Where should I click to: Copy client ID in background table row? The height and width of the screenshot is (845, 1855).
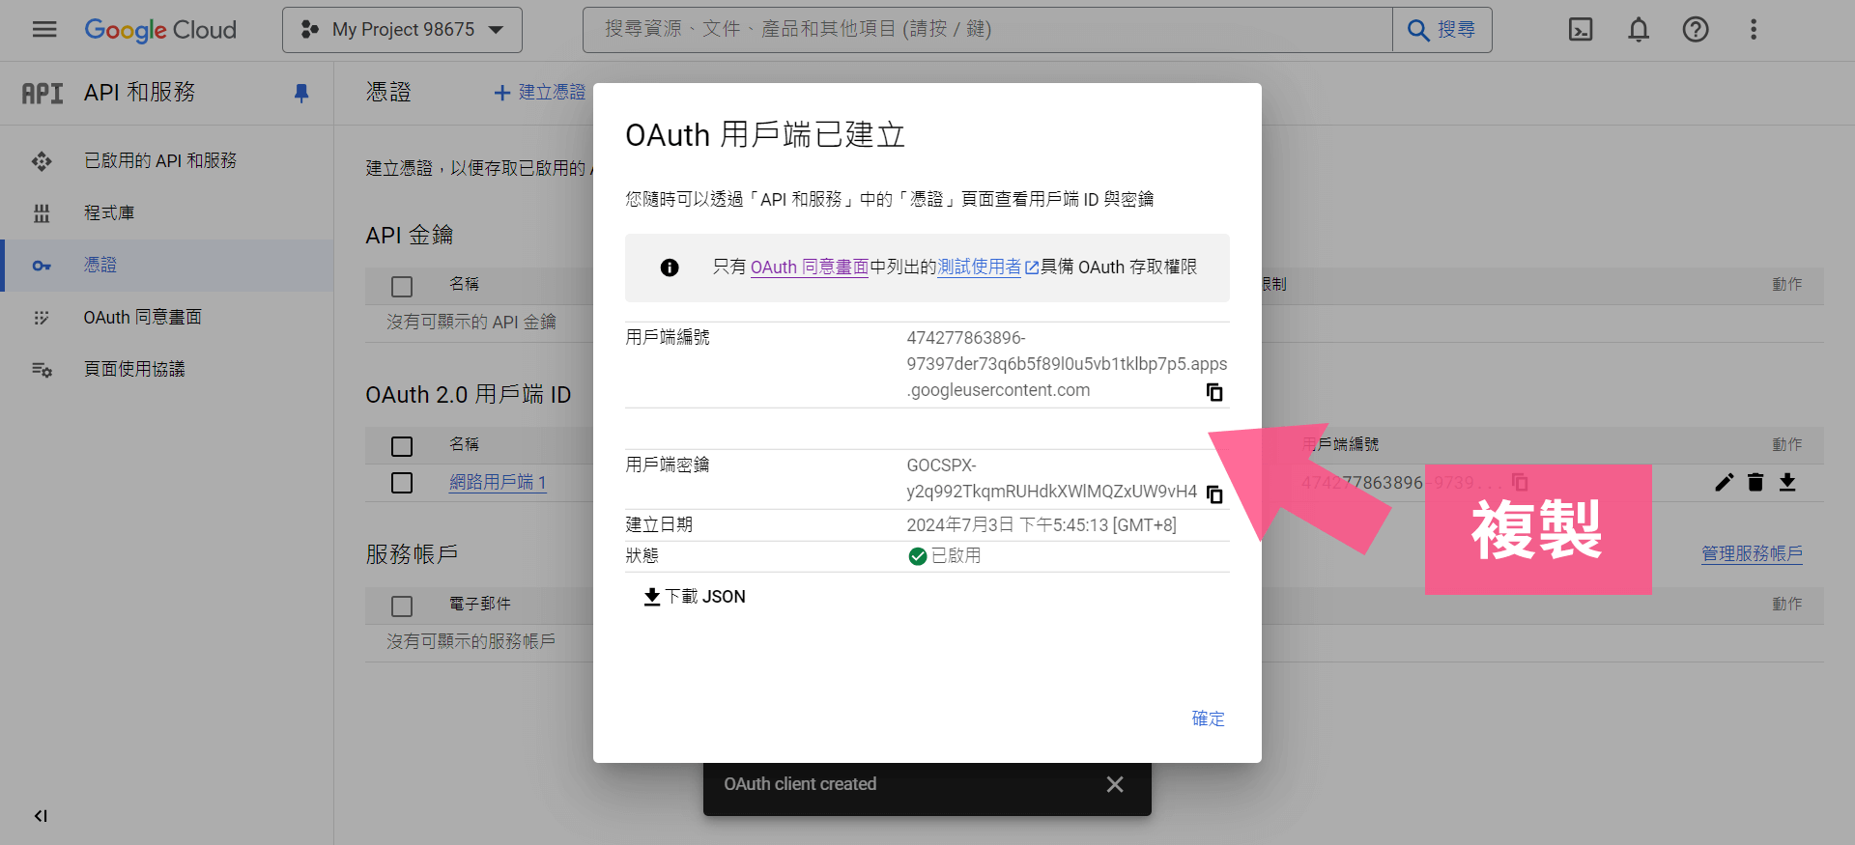1520,482
